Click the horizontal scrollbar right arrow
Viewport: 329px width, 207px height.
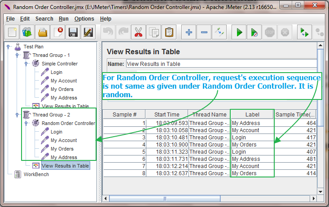pos(313,198)
